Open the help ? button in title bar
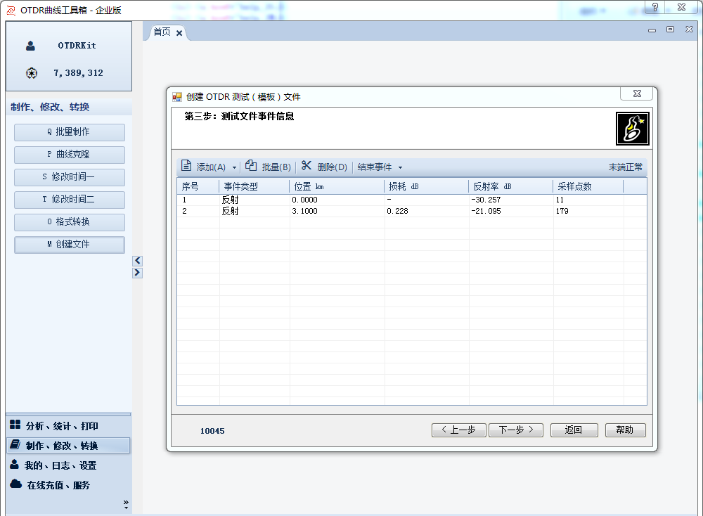Screen dimensions: 703x516 [654, 8]
